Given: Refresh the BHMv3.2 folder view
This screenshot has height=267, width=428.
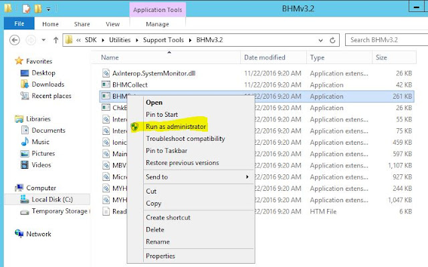Looking at the screenshot, I should click(x=332, y=40).
